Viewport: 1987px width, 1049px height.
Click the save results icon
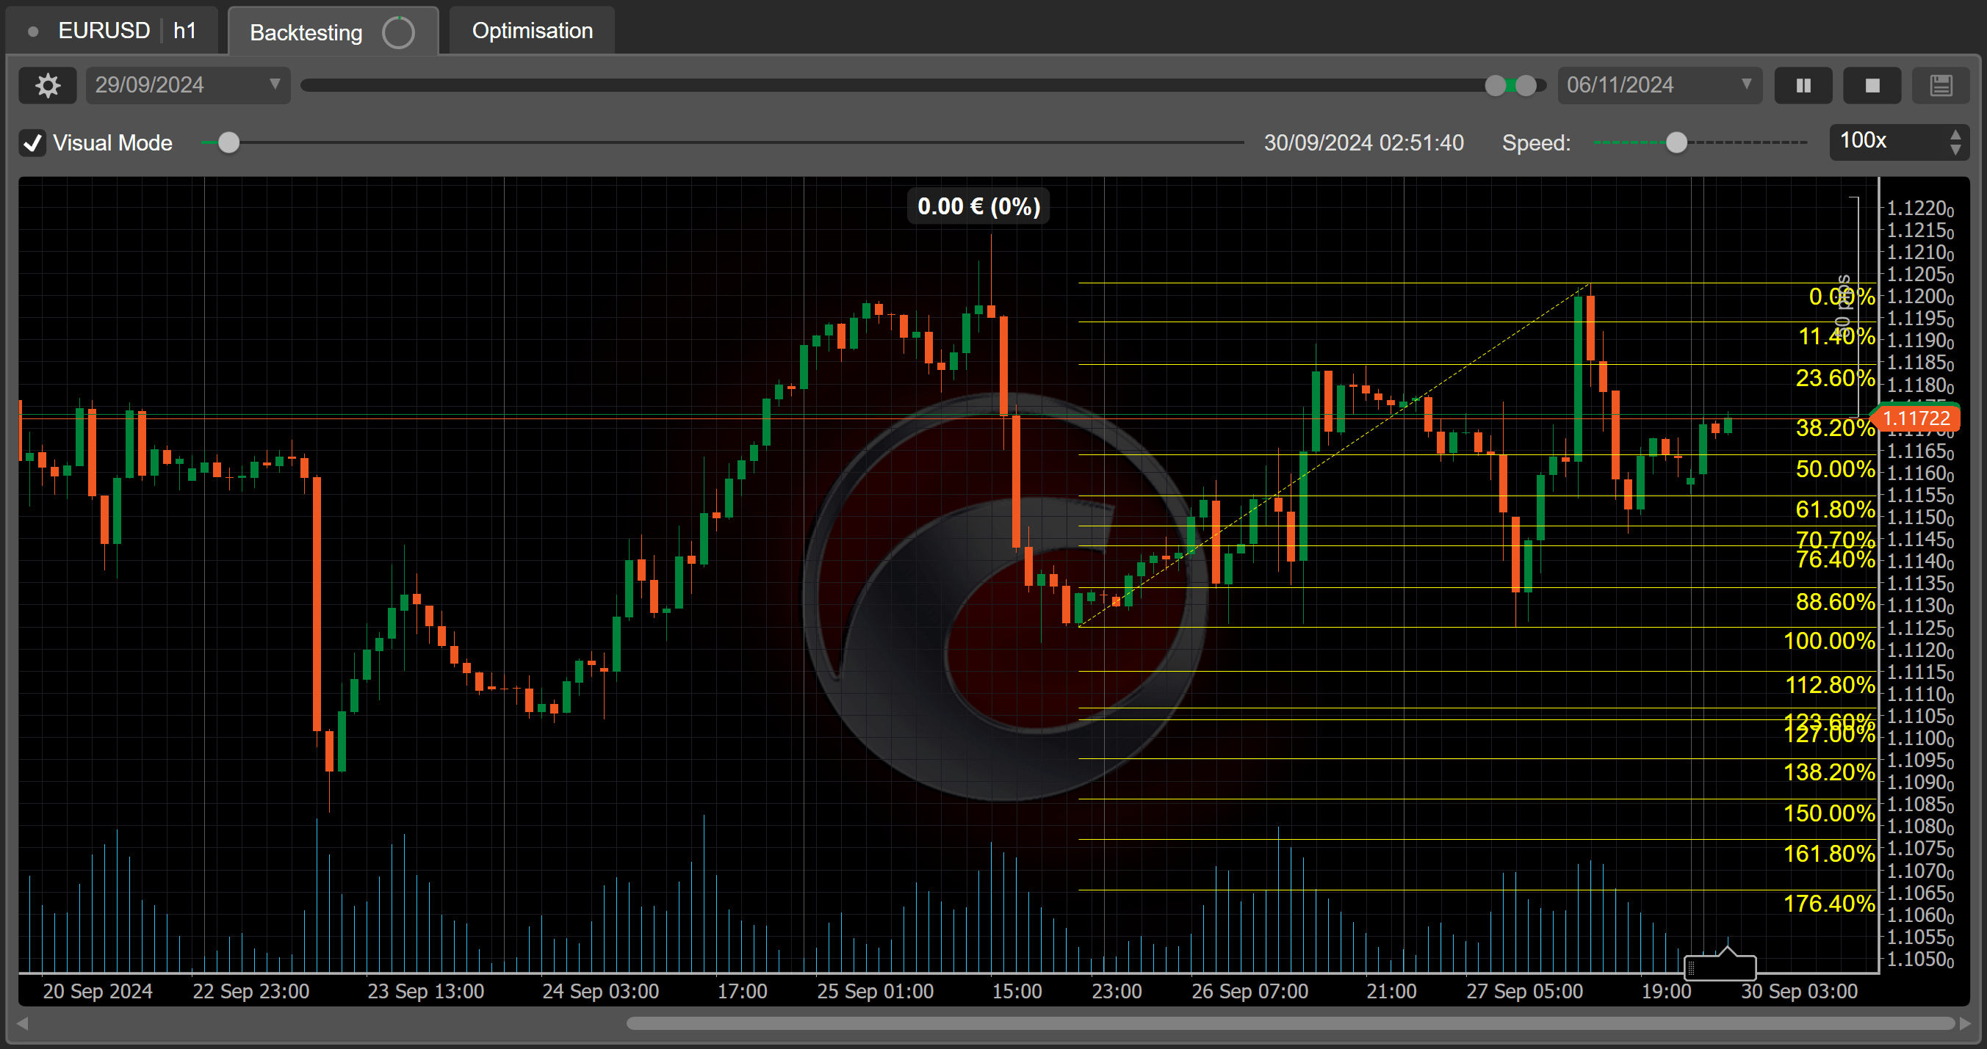(1941, 84)
